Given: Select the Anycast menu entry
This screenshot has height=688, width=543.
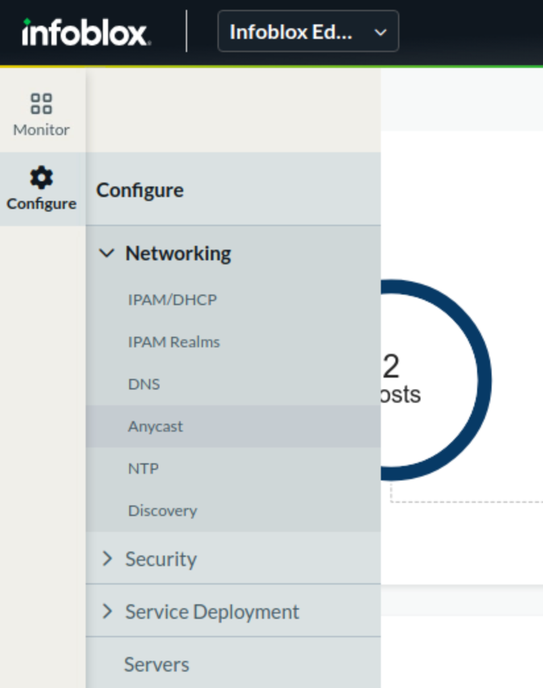Looking at the screenshot, I should [x=157, y=426].
